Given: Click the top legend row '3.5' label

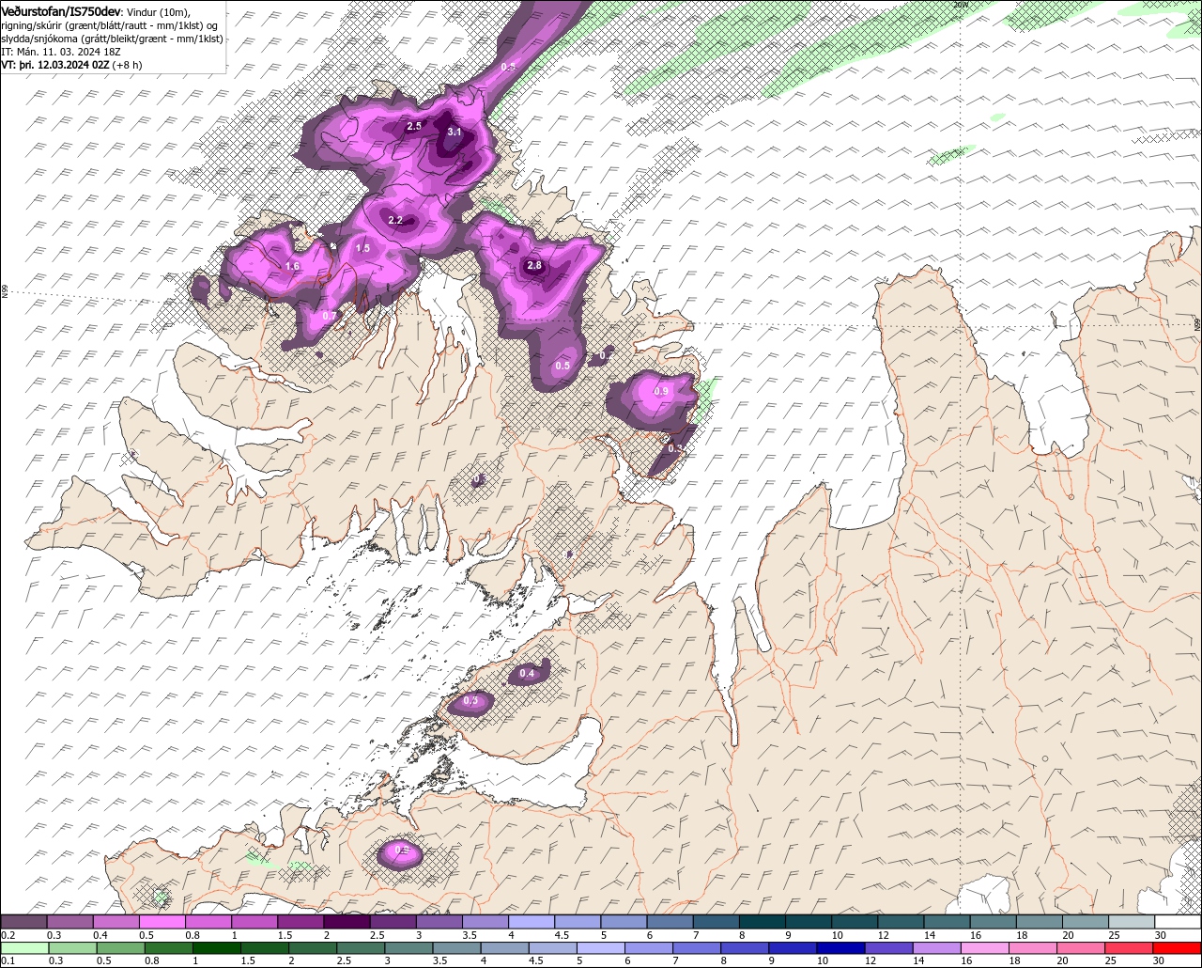Looking at the screenshot, I should [x=469, y=935].
